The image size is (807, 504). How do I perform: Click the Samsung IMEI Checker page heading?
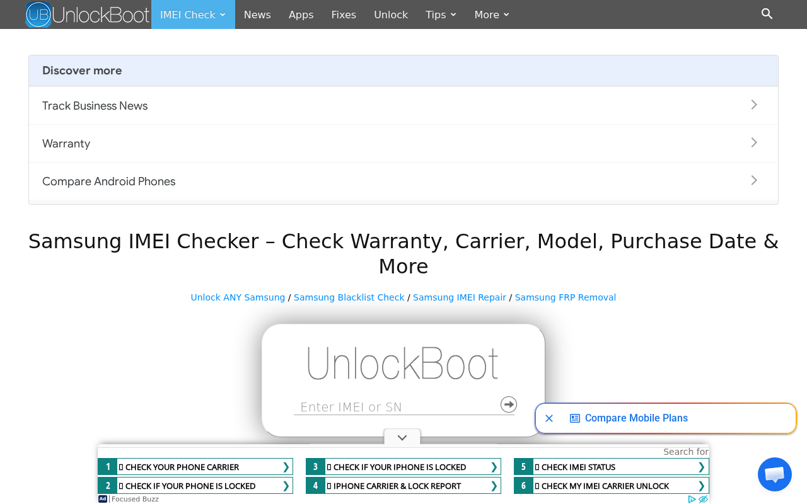point(403,253)
